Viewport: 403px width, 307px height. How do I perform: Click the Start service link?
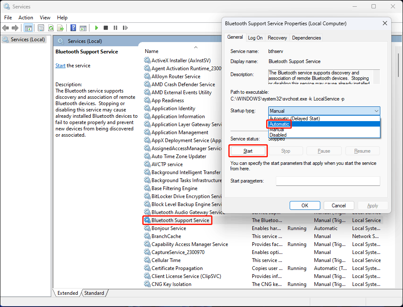(x=60, y=65)
